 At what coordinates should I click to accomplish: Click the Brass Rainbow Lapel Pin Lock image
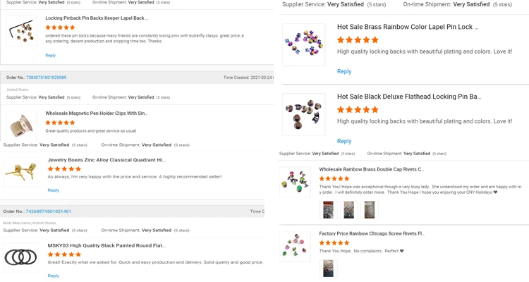[303, 44]
